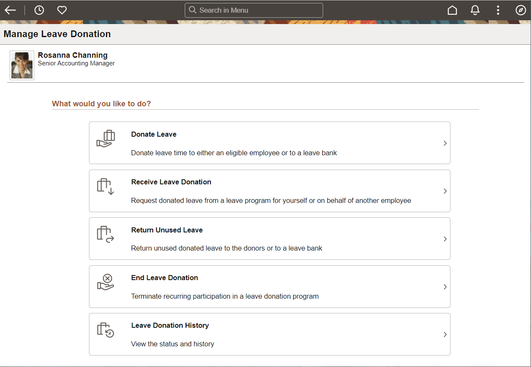Open notifications bell icon
The width and height of the screenshot is (531, 367).
(x=475, y=10)
